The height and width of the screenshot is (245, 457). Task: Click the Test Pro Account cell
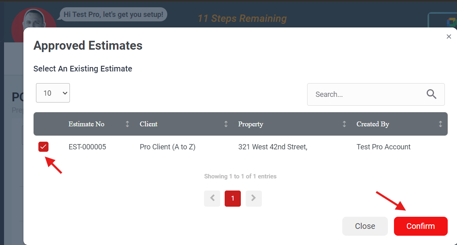(x=383, y=147)
